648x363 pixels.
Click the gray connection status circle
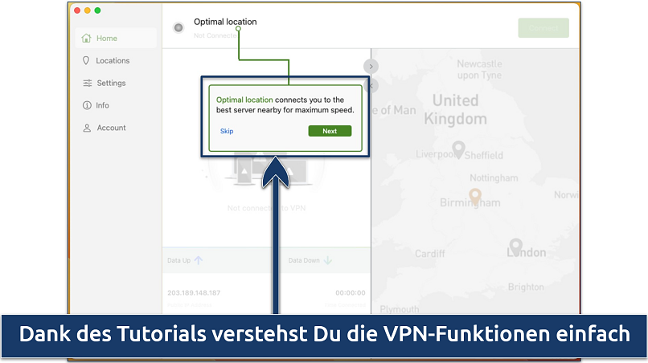point(178,27)
